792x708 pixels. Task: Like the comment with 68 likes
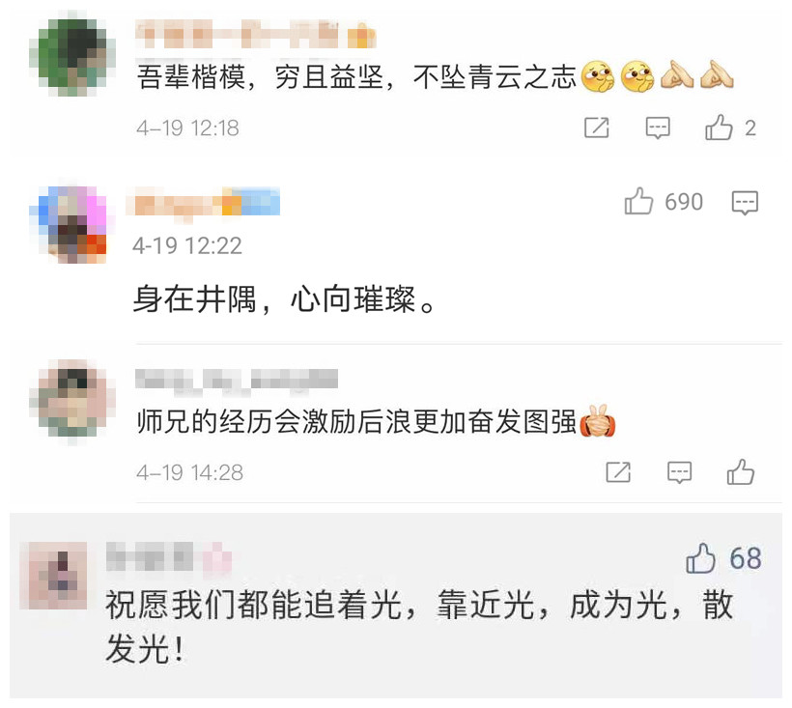click(700, 558)
